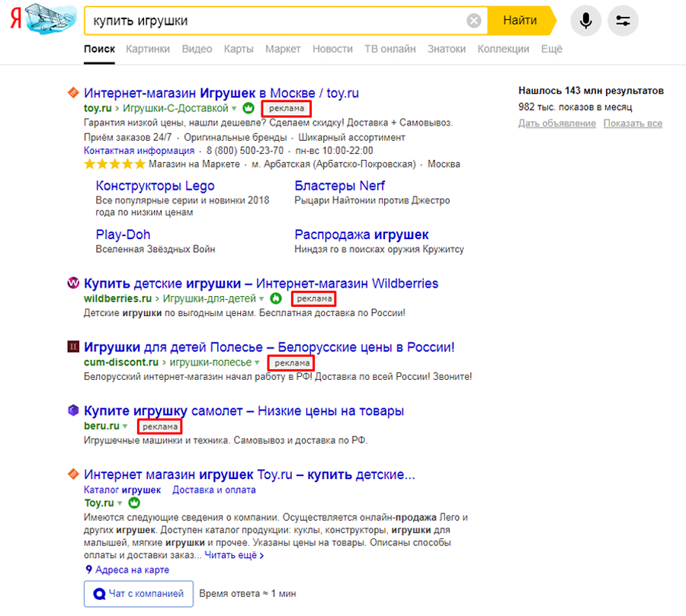Expand the dropdown arrow next to beru.ru
The height and width of the screenshot is (616, 686).
[125, 426]
